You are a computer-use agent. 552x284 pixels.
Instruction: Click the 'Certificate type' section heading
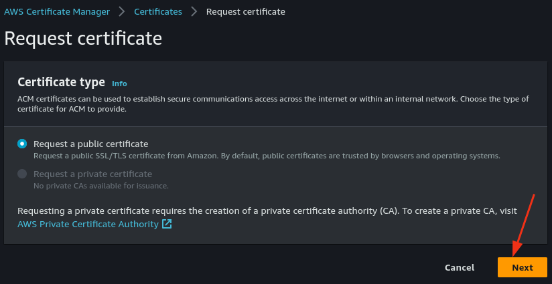point(61,82)
